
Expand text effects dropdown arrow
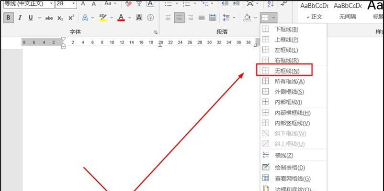click(x=92, y=18)
